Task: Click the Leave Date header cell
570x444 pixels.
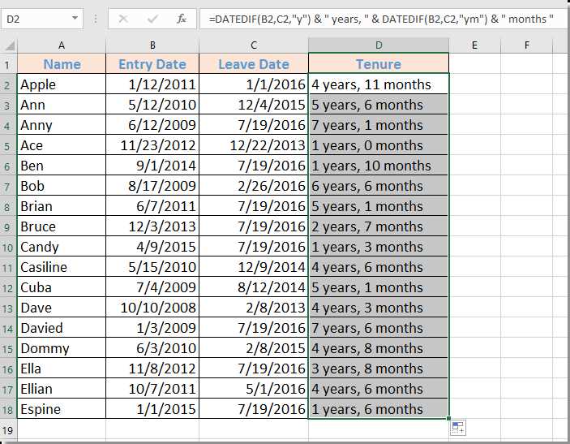Action: coord(254,64)
